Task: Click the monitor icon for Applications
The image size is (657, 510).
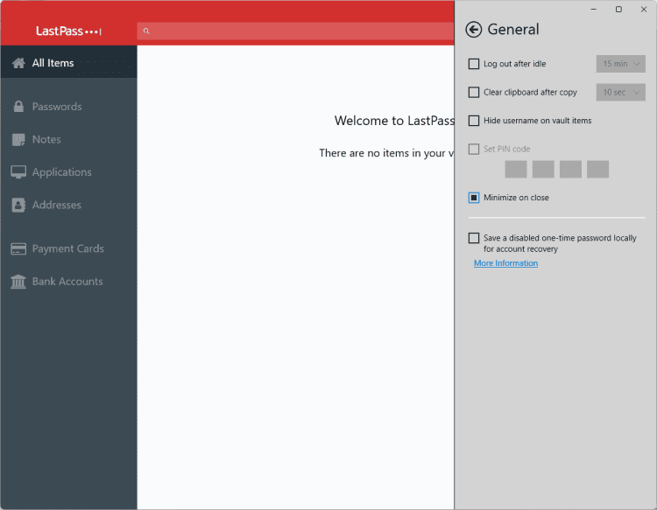Action: pyautogui.click(x=18, y=172)
